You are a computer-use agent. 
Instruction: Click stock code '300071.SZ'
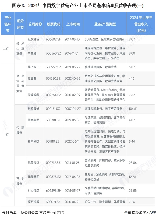click(x=53, y=202)
